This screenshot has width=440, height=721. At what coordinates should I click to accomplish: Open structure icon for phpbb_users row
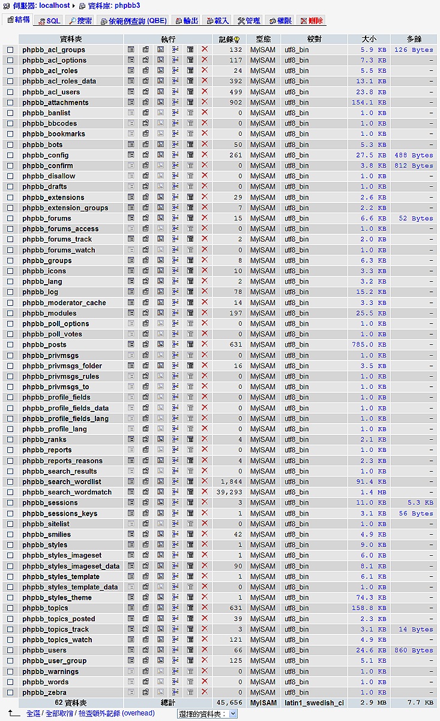(146, 650)
